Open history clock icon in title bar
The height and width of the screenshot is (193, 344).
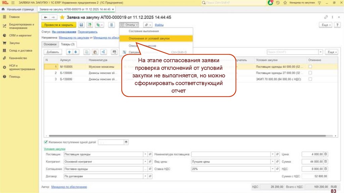point(277,3)
